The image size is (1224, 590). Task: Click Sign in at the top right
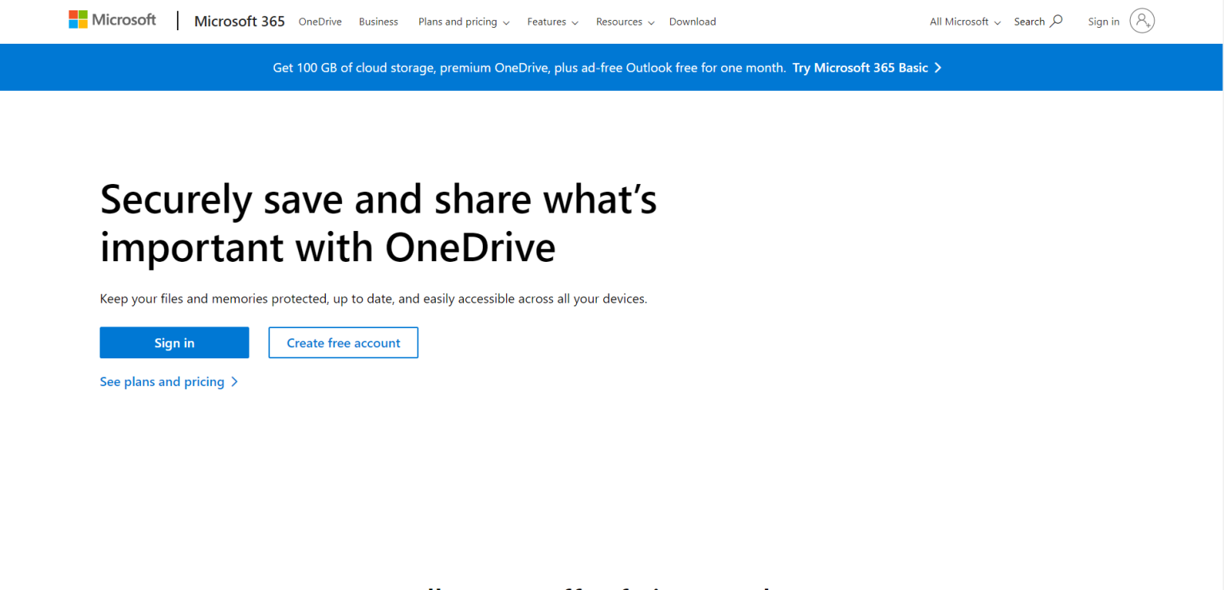[1103, 21]
